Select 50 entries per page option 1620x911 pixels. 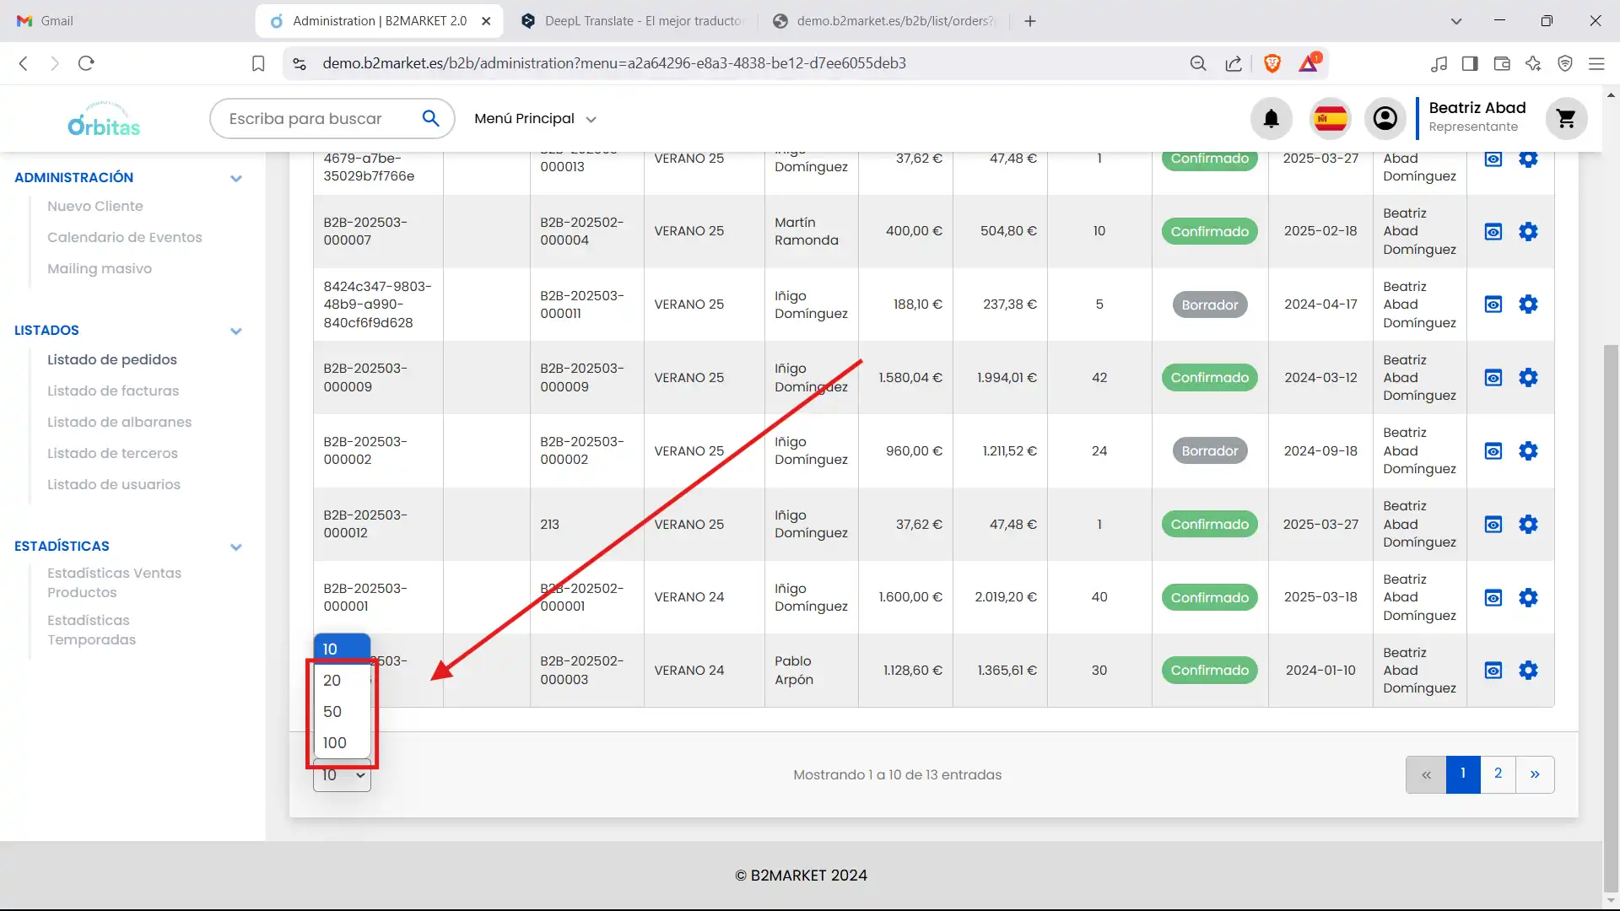point(332,711)
